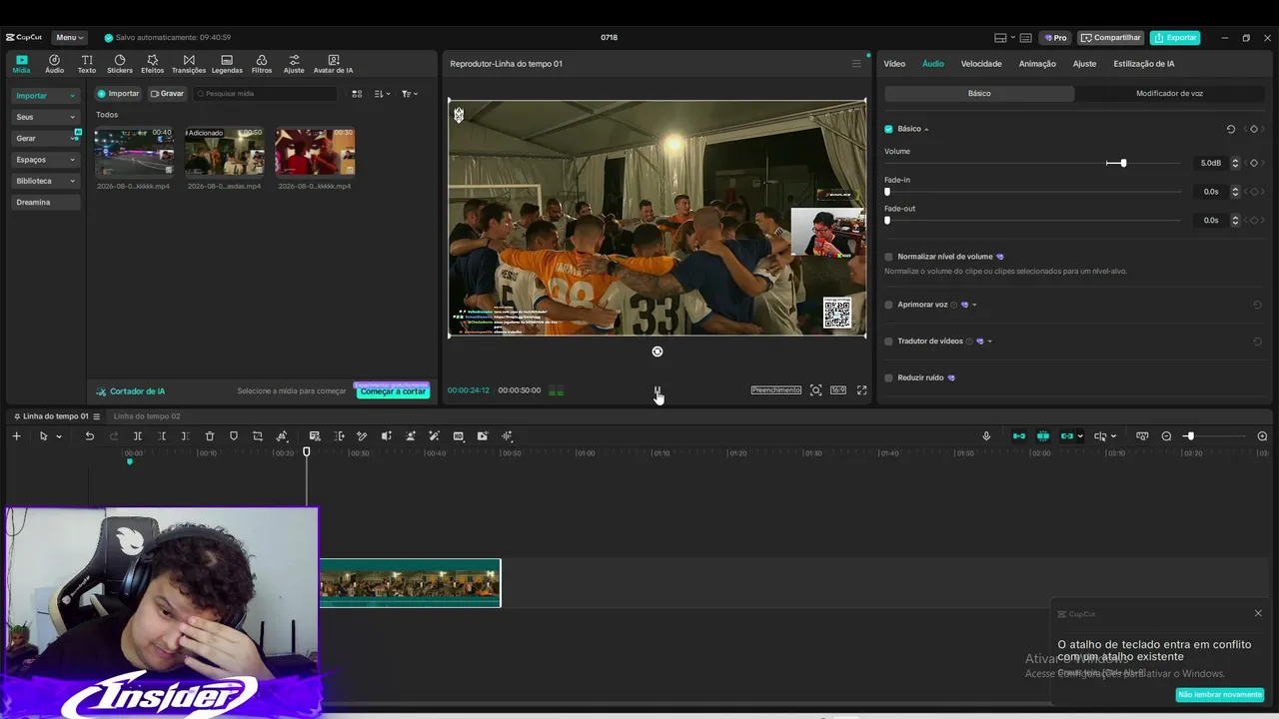The width and height of the screenshot is (1279, 719).
Task: Expand the Importar sidebar section
Action: point(46,96)
